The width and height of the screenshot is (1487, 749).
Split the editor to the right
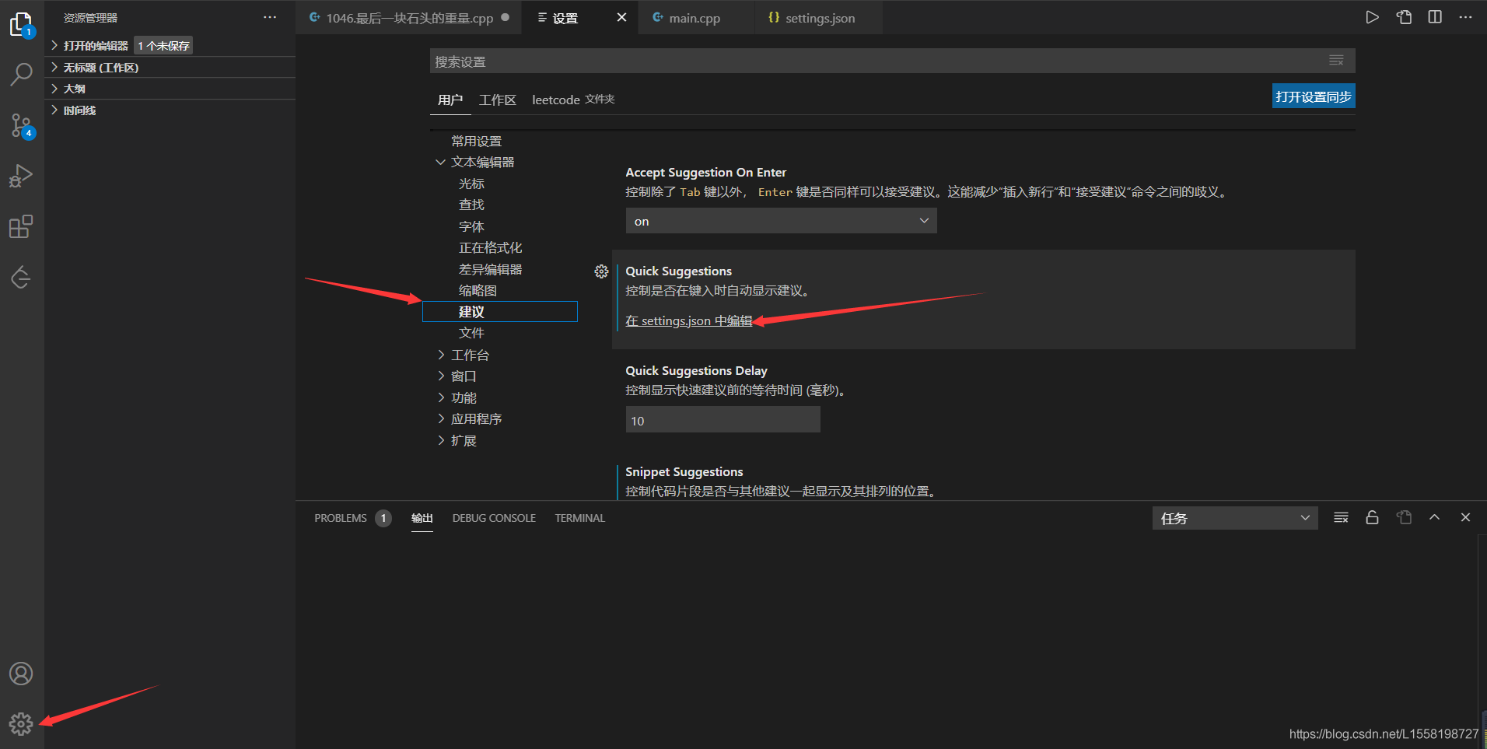(x=1435, y=17)
